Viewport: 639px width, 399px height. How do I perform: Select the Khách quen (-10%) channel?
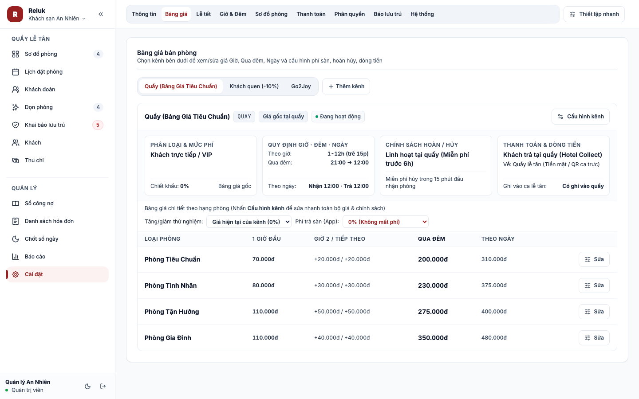(x=254, y=86)
